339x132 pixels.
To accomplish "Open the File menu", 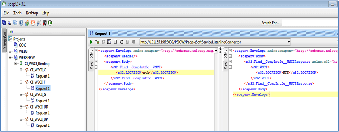I will coord(6,13).
